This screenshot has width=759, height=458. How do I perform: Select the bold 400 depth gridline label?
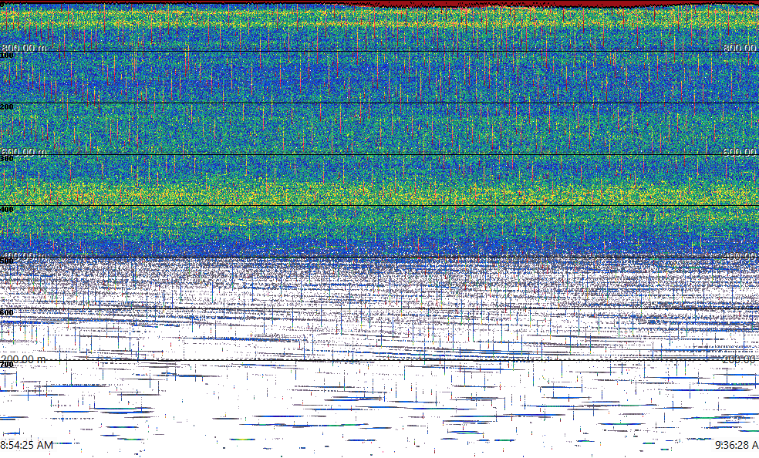pyautogui.click(x=7, y=210)
